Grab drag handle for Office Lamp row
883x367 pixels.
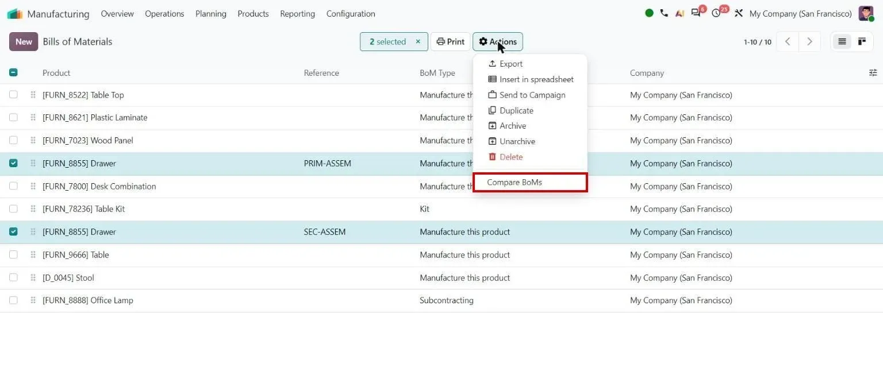[33, 300]
